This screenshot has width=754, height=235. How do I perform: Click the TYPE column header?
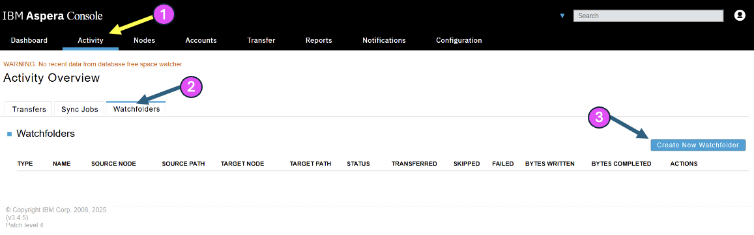[x=25, y=164]
